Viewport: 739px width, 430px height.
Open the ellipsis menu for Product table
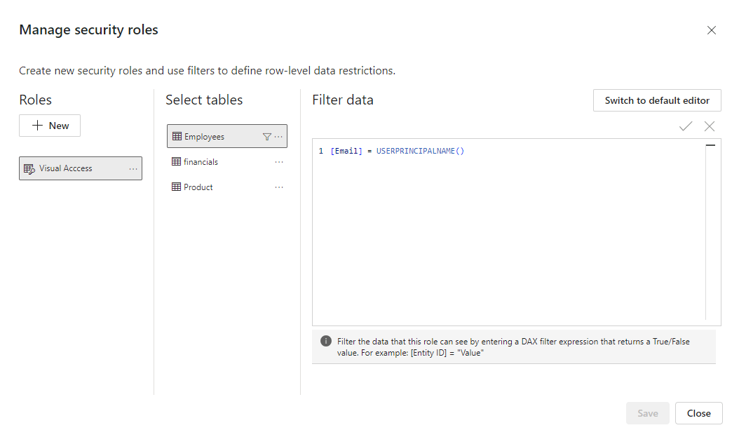point(279,187)
